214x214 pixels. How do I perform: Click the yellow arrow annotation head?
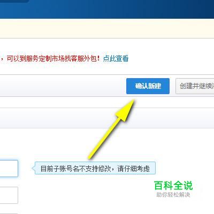[x=126, y=110]
